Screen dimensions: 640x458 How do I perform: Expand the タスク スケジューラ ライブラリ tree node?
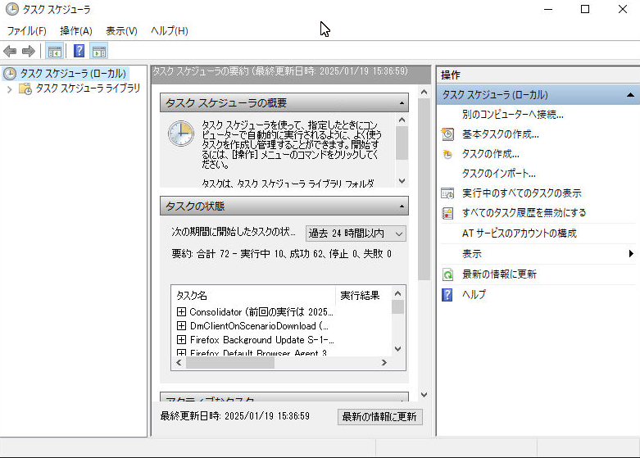(9, 89)
